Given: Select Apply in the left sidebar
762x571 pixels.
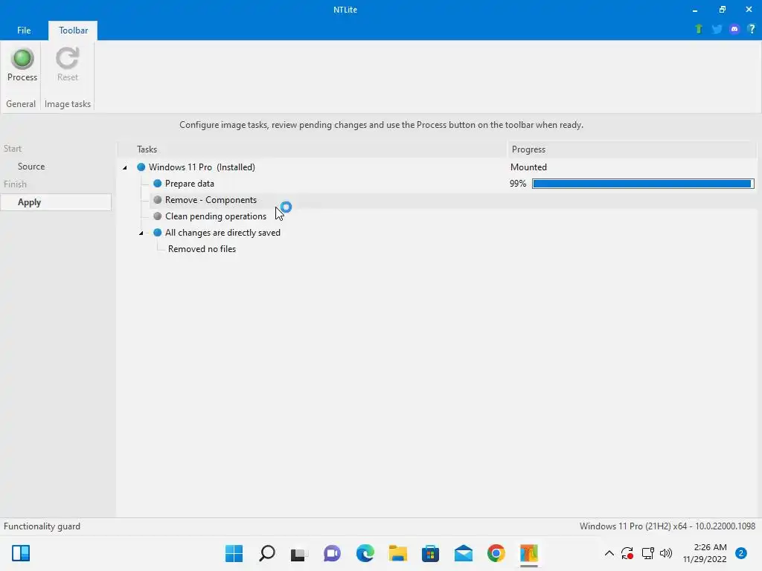Looking at the screenshot, I should (x=56, y=202).
